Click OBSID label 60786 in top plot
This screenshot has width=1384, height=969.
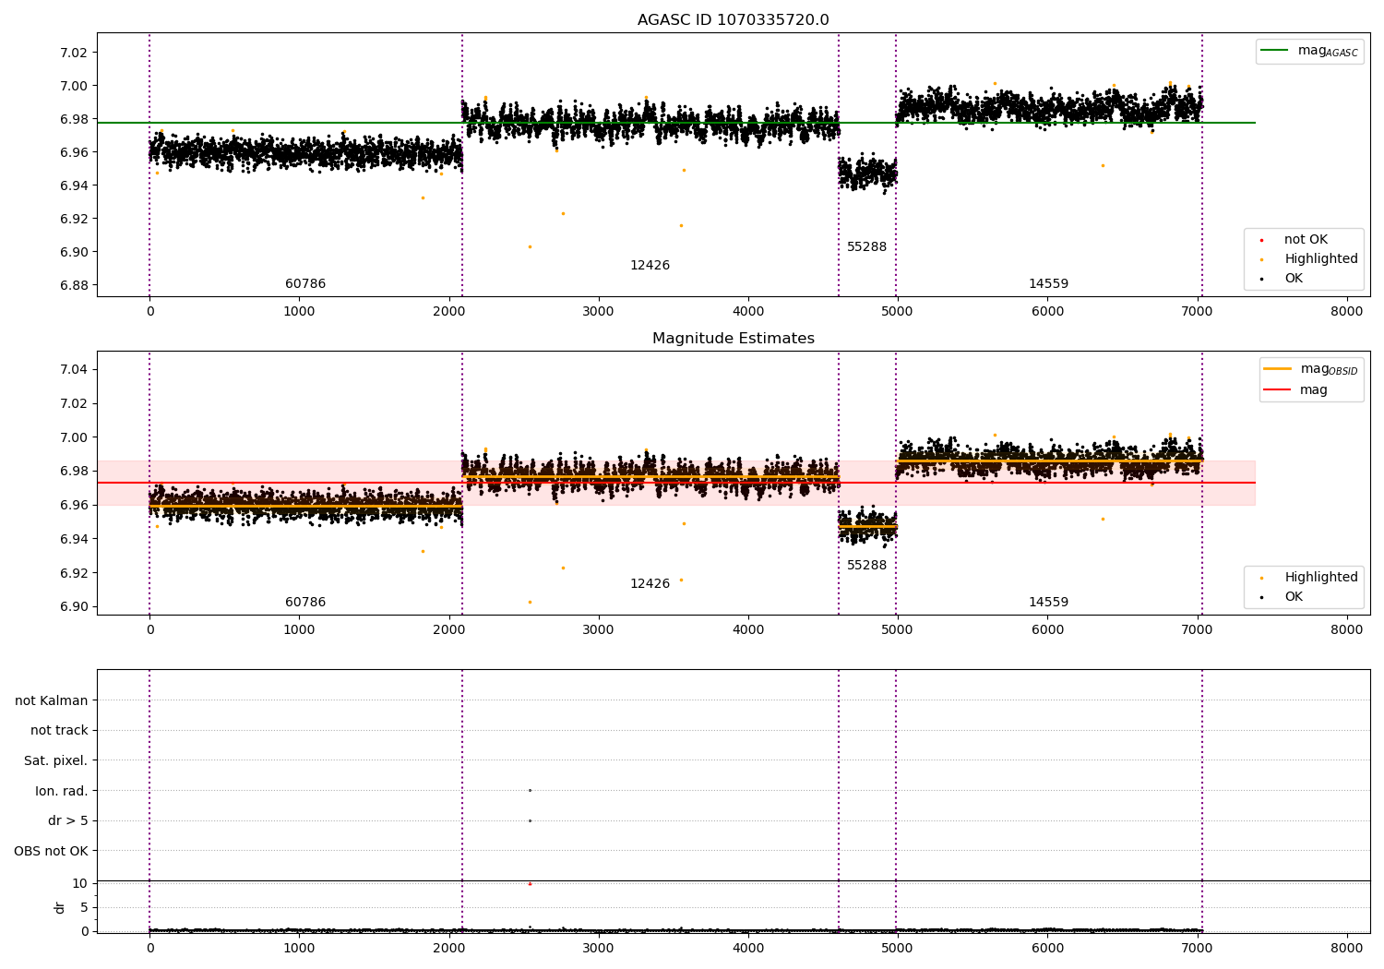coord(305,284)
